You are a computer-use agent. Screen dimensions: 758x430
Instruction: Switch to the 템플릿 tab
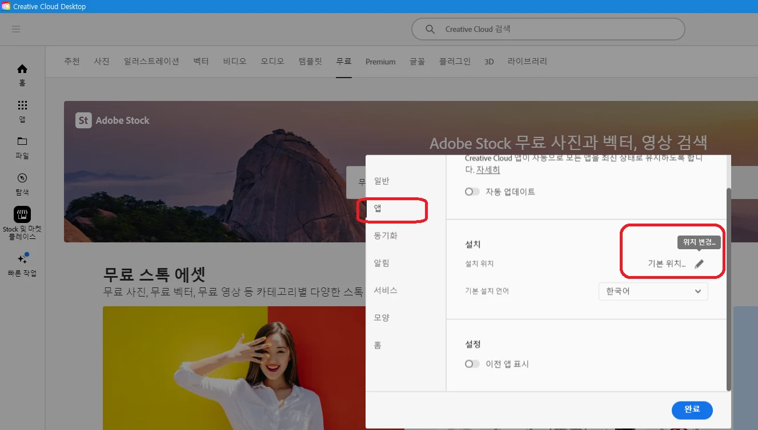[x=310, y=61]
